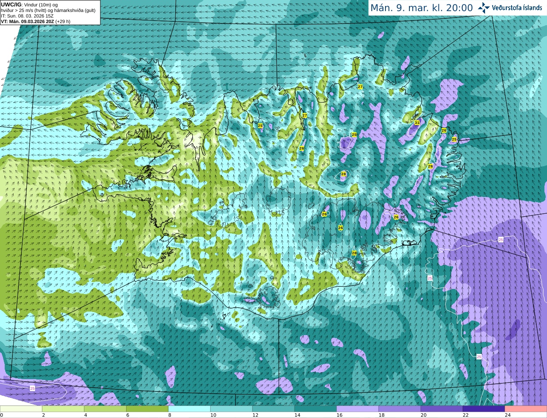Screen dimensions: 547x418
Task: Click the legend scale label 24
Action: pos(507,415)
